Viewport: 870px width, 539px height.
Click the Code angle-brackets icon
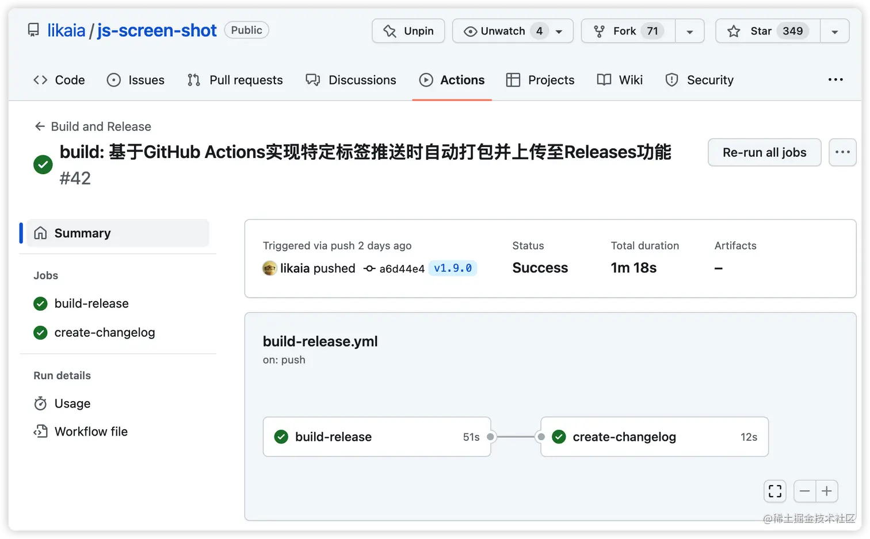40,80
